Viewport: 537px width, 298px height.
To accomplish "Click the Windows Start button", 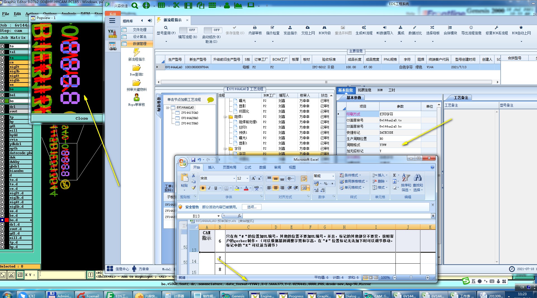I will point(7,295).
